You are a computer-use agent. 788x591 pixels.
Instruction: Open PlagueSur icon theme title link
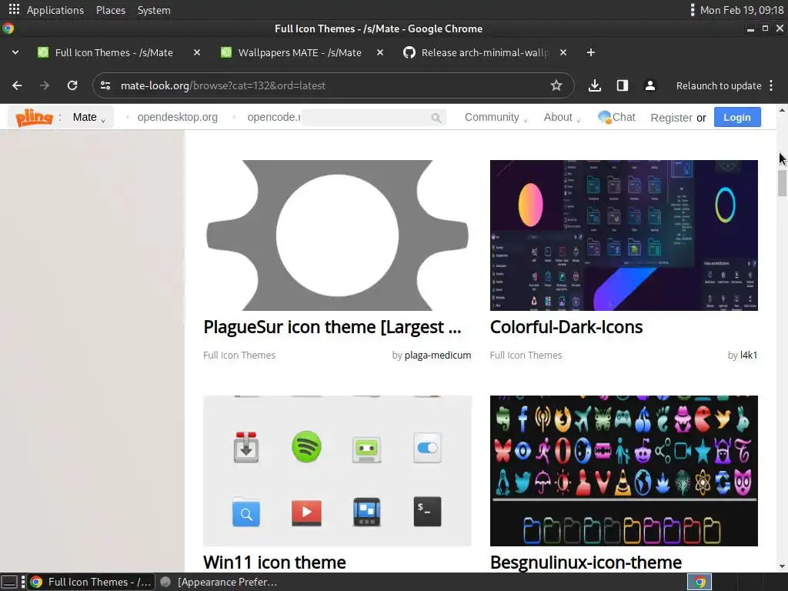click(x=332, y=327)
